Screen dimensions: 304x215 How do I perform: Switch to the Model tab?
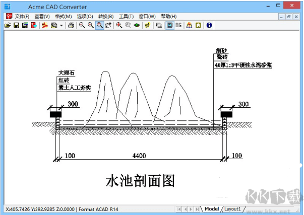(x=212, y=209)
